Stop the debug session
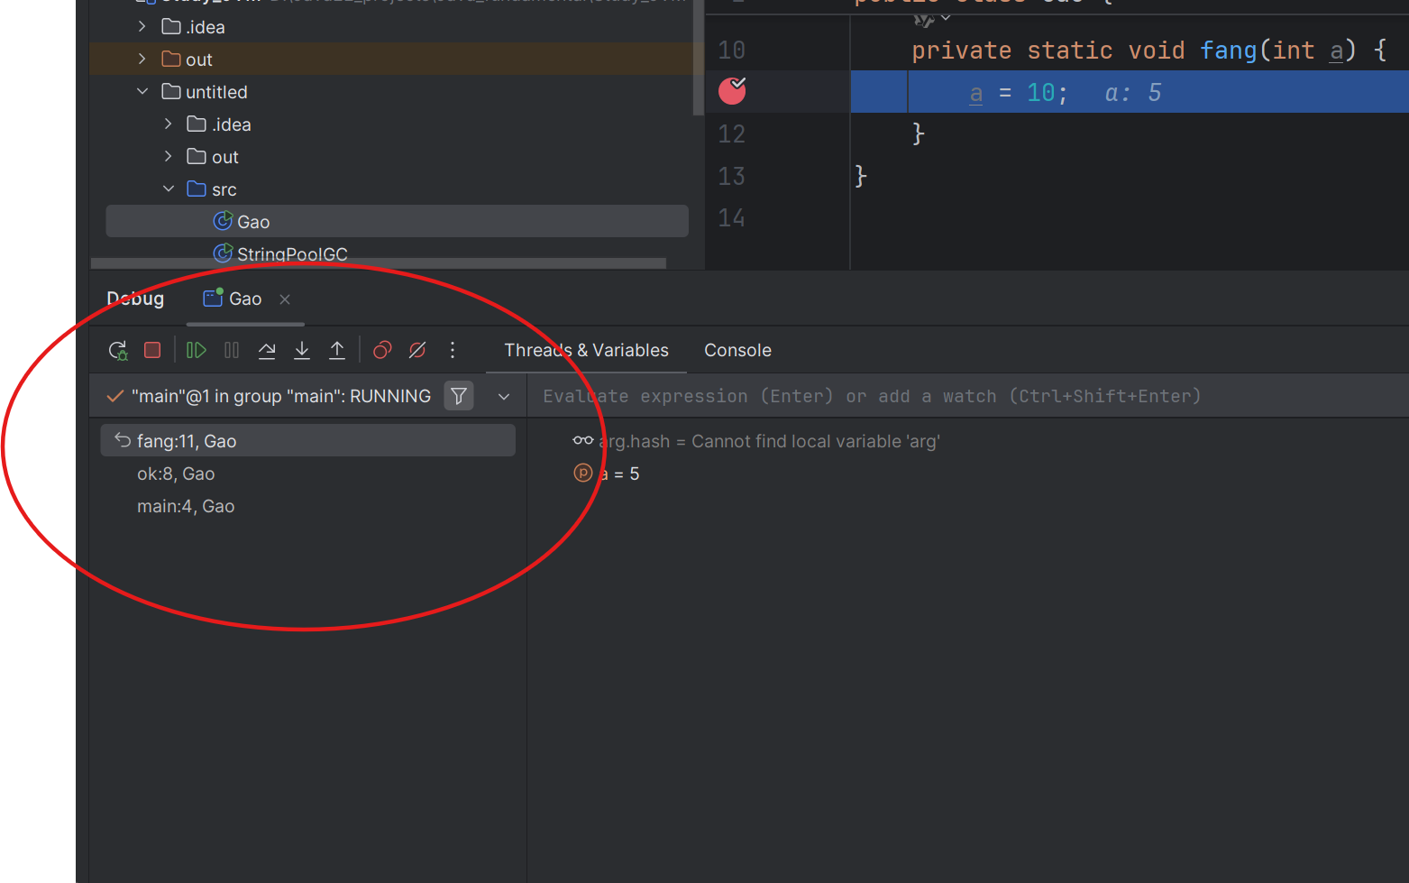The width and height of the screenshot is (1409, 883). pyautogui.click(x=152, y=350)
